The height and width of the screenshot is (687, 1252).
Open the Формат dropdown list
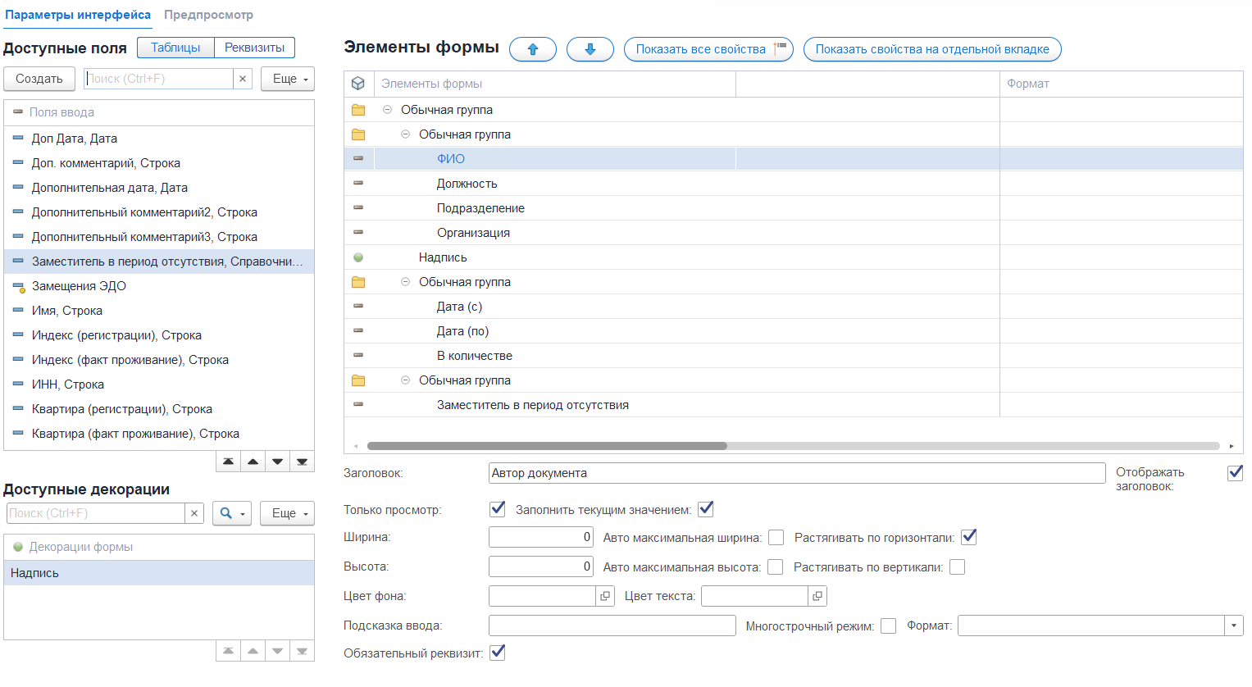pyautogui.click(x=1234, y=626)
